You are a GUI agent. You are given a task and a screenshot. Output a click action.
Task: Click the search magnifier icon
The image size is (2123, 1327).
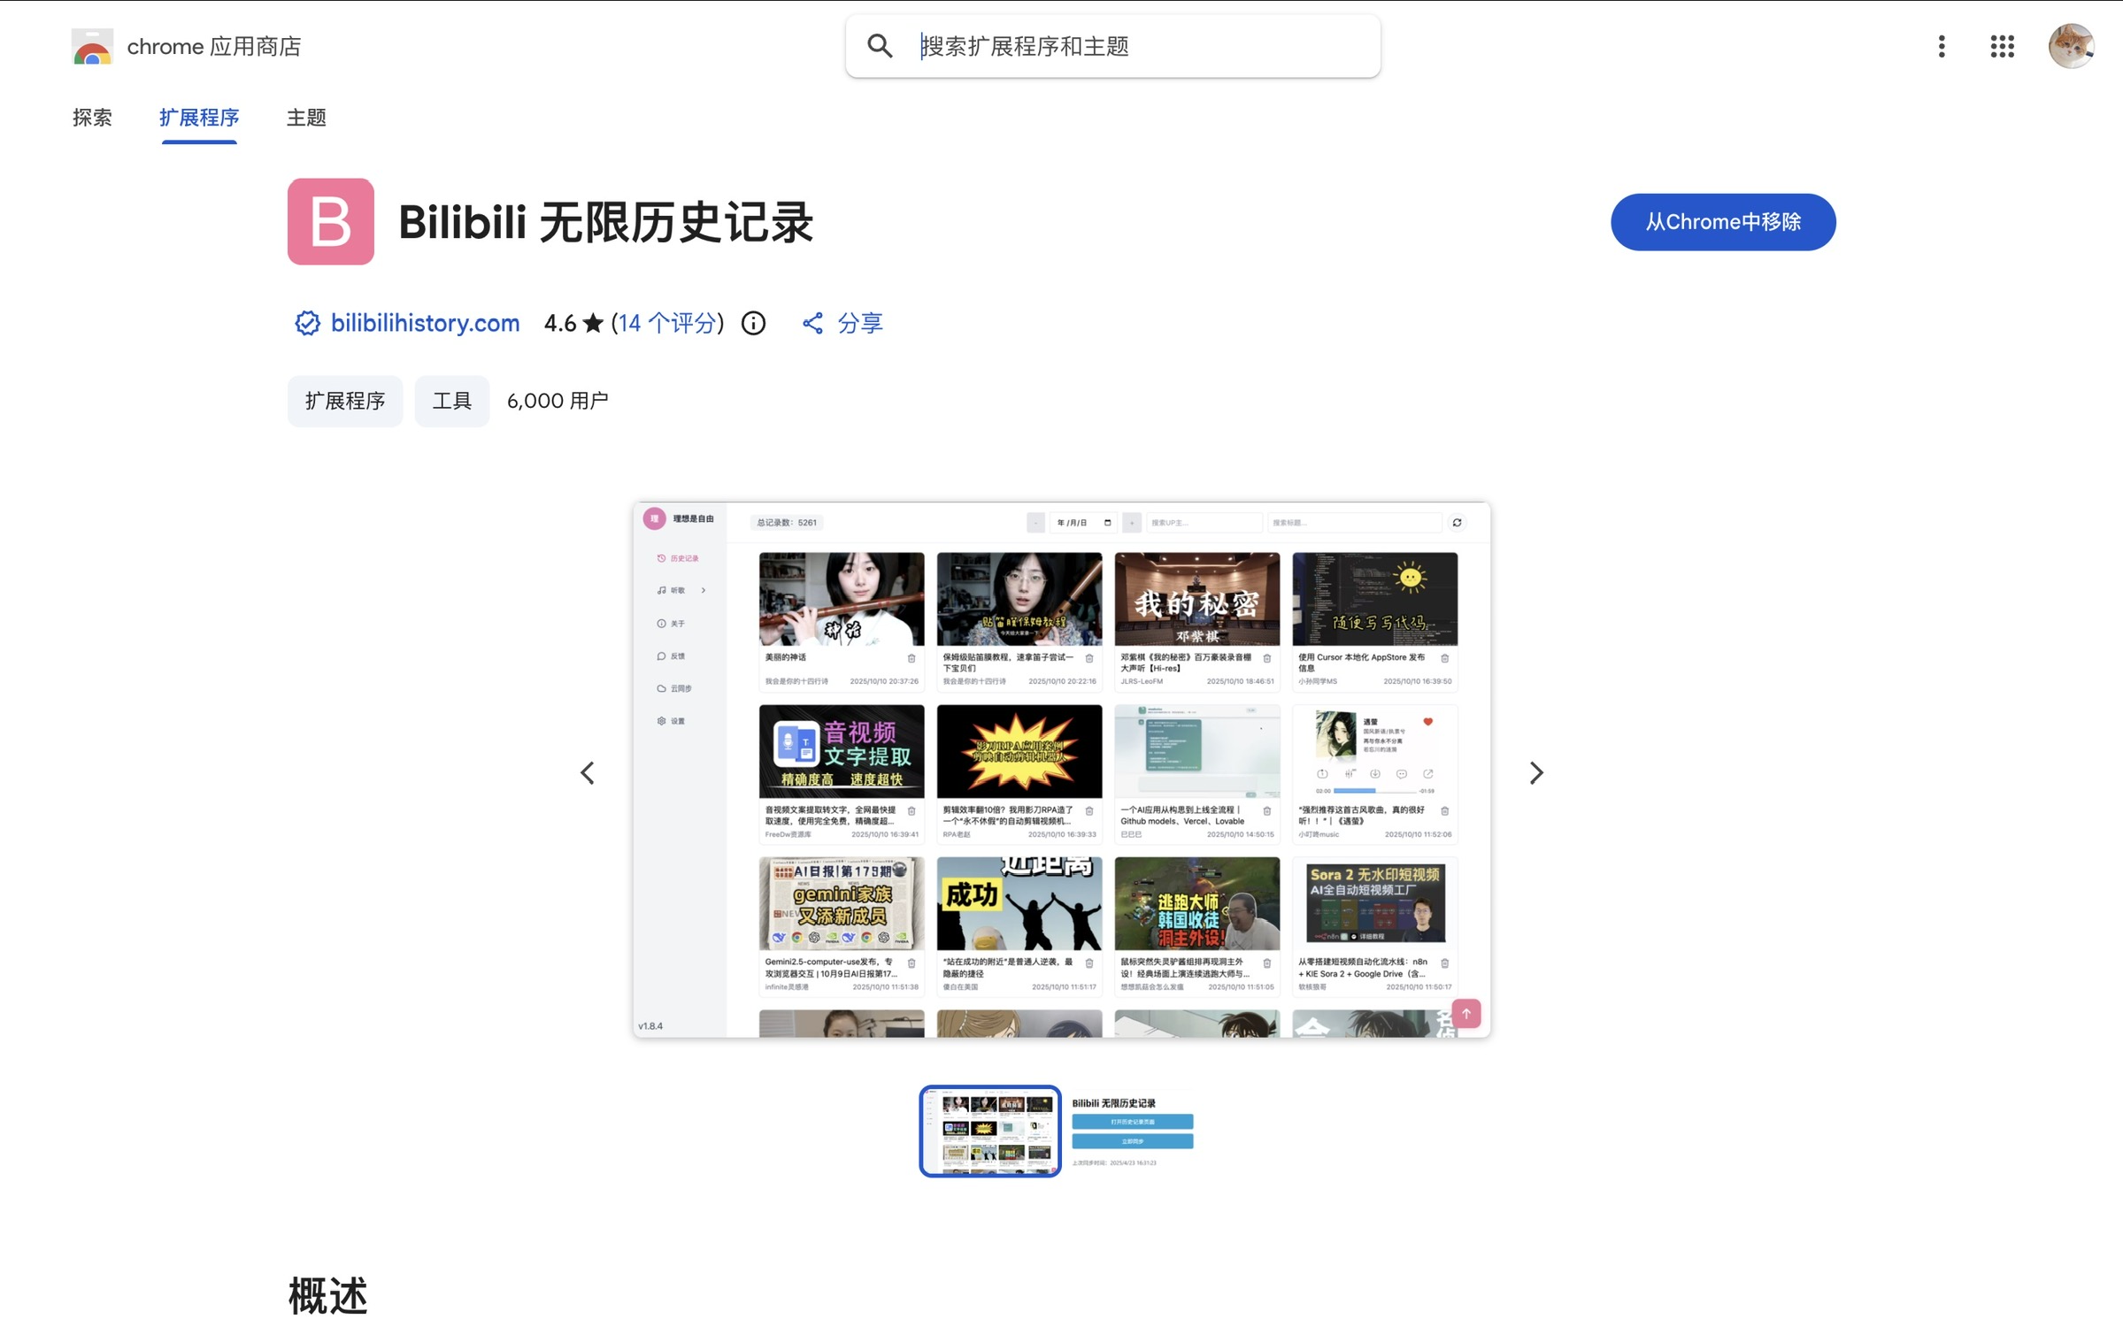point(880,46)
